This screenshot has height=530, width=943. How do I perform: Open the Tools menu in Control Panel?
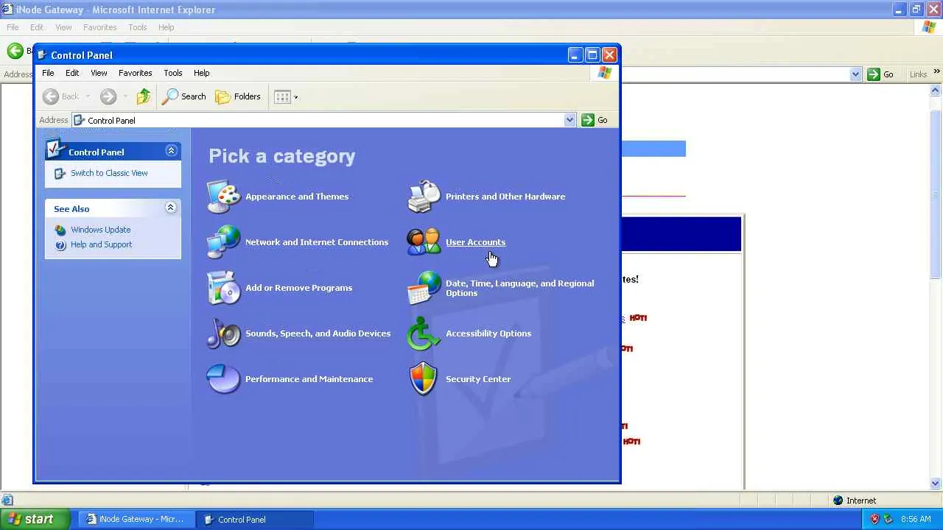(173, 73)
